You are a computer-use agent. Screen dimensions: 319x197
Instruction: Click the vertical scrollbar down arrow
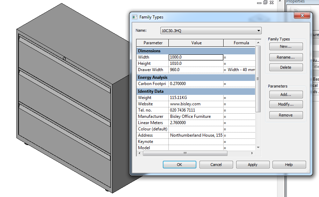pyautogui.click(x=258, y=147)
